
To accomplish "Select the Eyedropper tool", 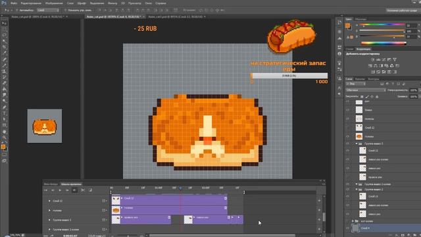I will tap(5, 53).
